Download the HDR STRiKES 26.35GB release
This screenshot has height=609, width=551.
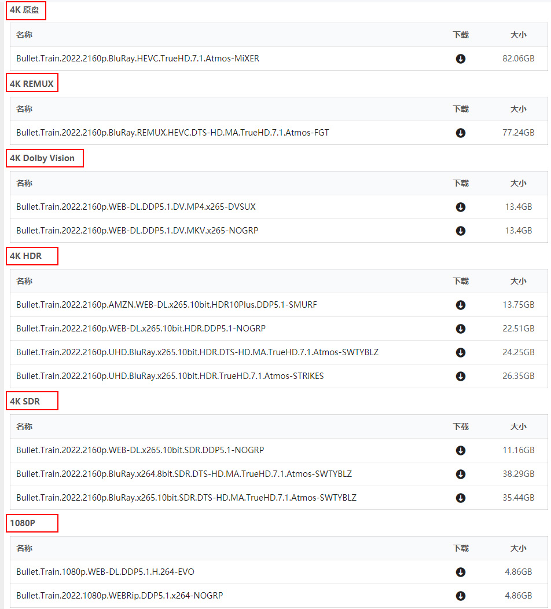461,376
